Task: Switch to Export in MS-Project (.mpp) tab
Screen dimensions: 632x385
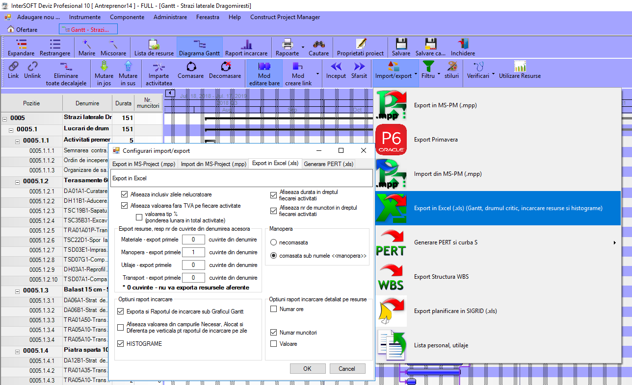Action: click(144, 164)
